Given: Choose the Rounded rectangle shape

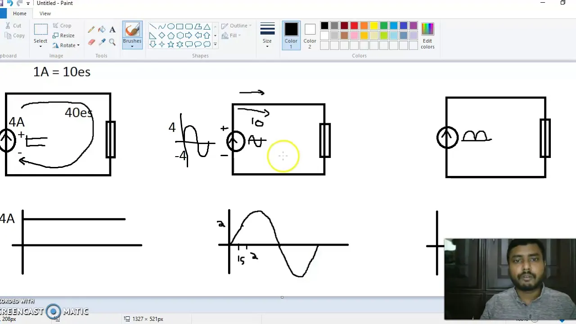Looking at the screenshot, I should [x=189, y=27].
